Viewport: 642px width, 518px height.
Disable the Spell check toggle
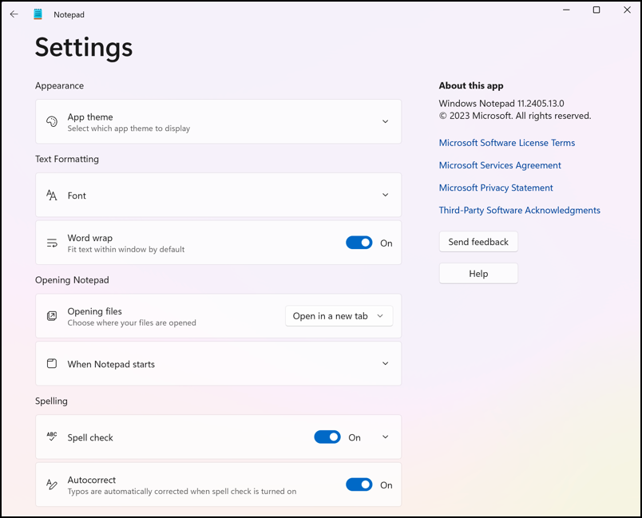pos(327,437)
